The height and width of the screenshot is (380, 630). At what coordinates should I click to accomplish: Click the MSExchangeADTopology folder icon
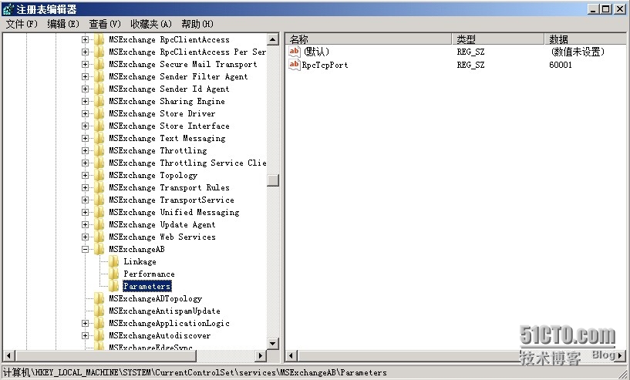click(x=99, y=299)
